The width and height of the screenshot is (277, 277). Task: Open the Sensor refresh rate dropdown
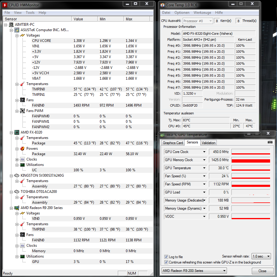(261, 256)
